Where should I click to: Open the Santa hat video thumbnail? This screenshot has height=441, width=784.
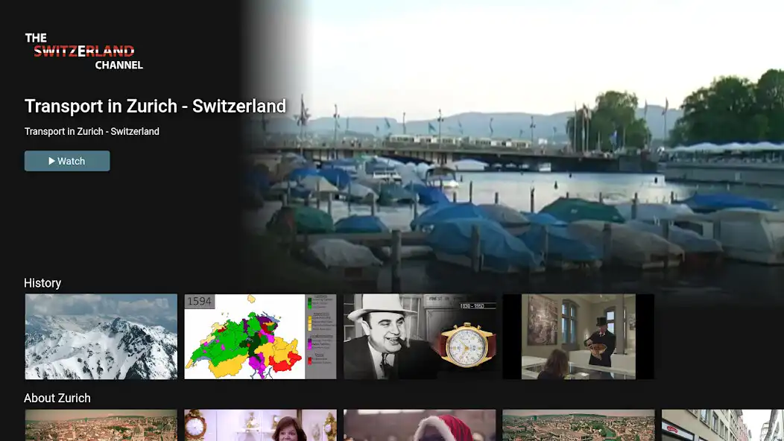point(420,428)
